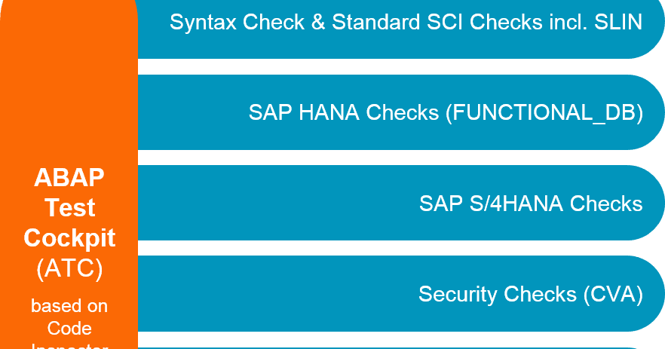The width and height of the screenshot is (665, 349).
Task: Select the SAP HANA Checks (FUNCTIONAL_DB) bar
Action: pos(401,112)
